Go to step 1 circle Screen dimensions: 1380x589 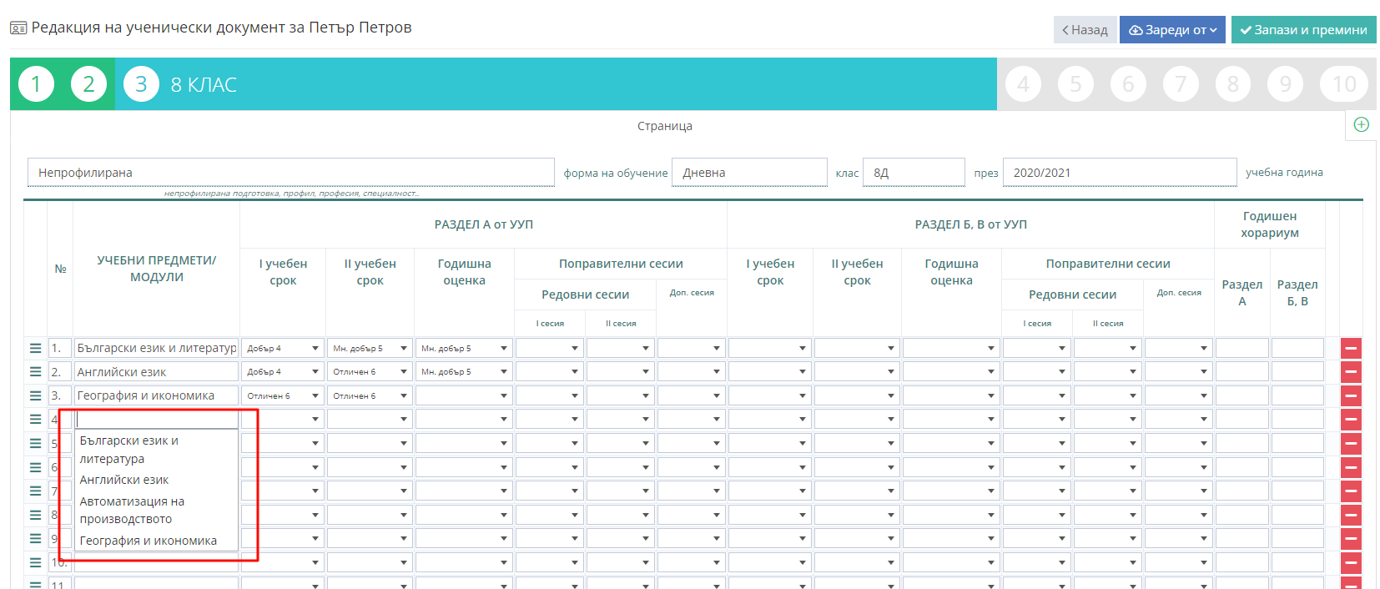pos(36,83)
